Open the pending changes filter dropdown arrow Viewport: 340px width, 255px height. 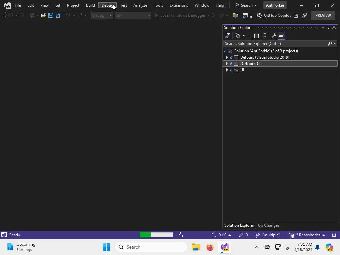point(244,36)
